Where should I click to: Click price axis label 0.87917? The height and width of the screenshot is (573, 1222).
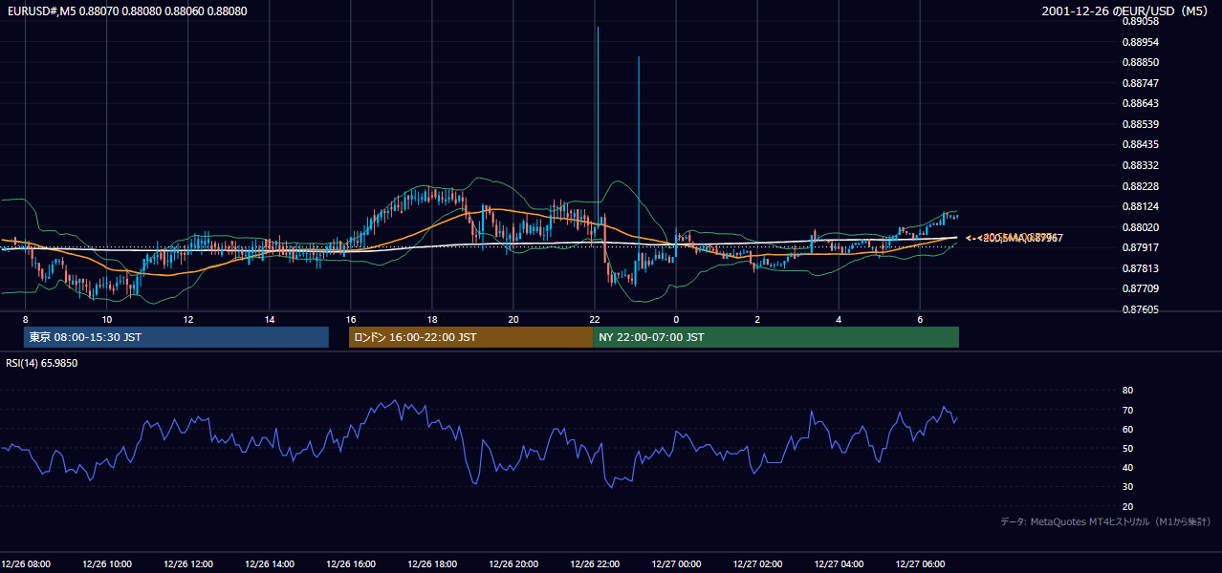(x=1140, y=248)
